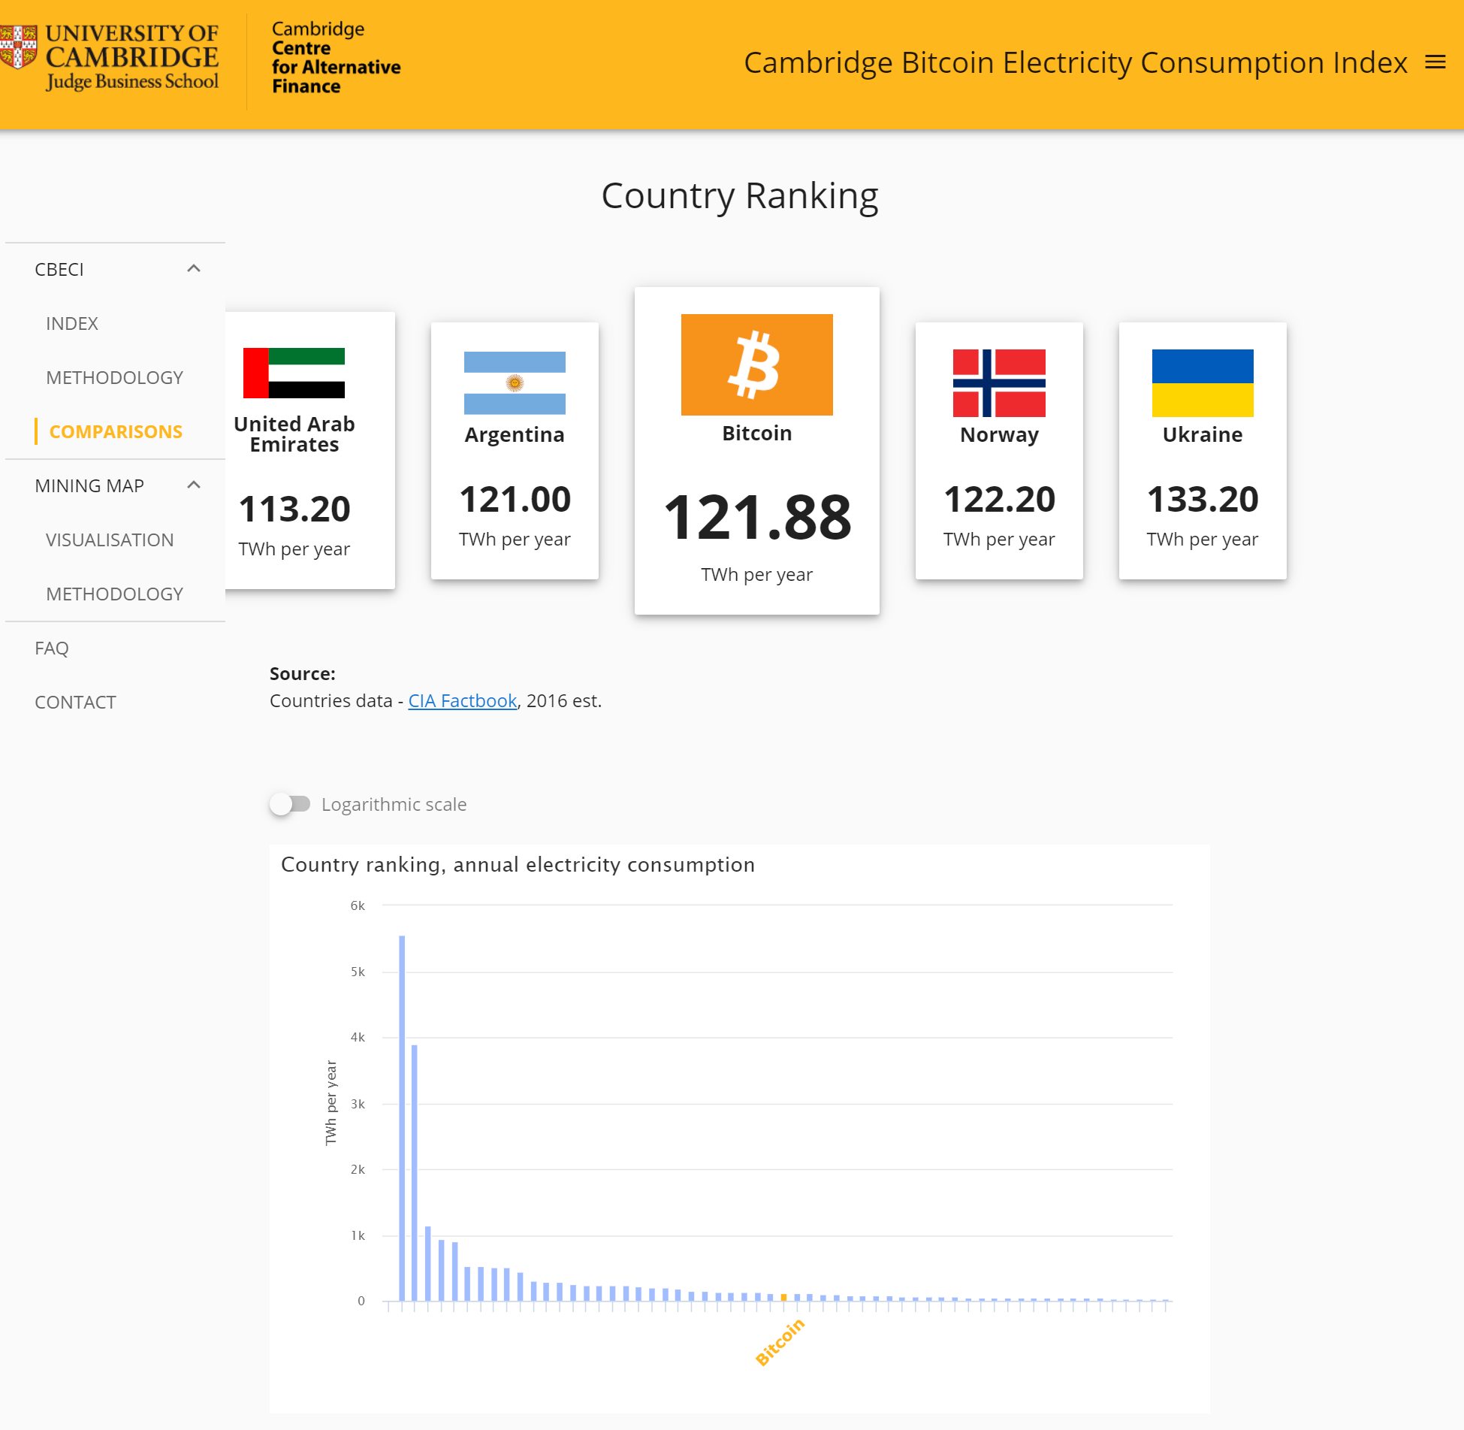Collapse the MINING MAP section chevron
Image resolution: width=1464 pixels, height=1430 pixels.
[x=194, y=485]
